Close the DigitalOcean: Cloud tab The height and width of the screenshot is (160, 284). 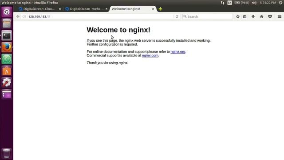click(60, 9)
